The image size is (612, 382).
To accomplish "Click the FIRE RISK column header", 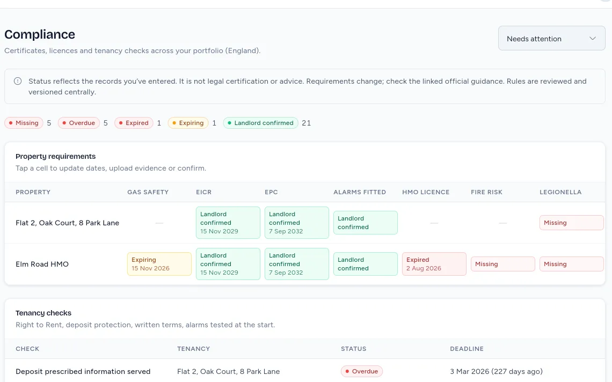I will point(486,192).
